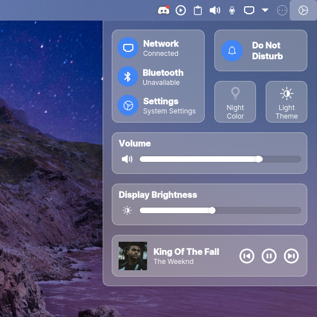Click the media player tray icon
Image resolution: width=317 pixels, height=317 pixels.
181,10
